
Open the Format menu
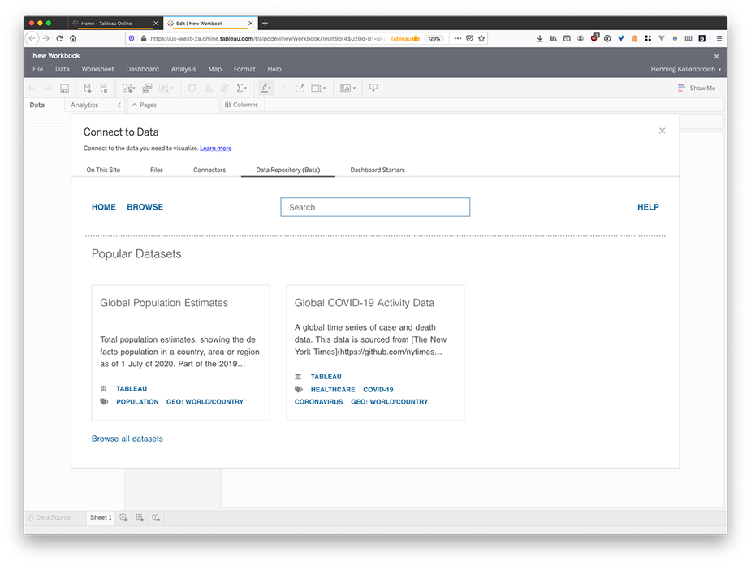click(244, 70)
